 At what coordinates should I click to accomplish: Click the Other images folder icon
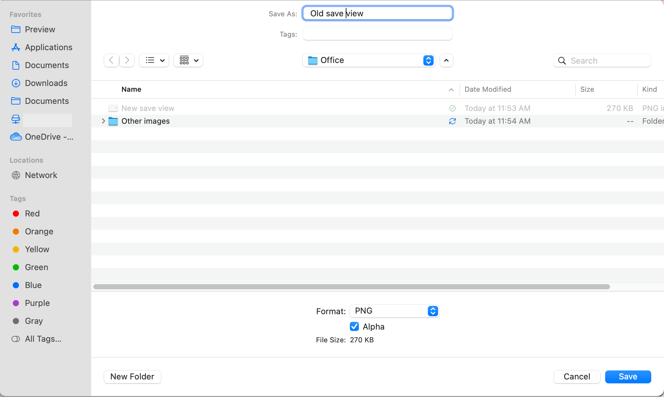113,121
